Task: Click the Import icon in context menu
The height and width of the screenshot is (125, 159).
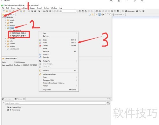Action: coord(40,54)
